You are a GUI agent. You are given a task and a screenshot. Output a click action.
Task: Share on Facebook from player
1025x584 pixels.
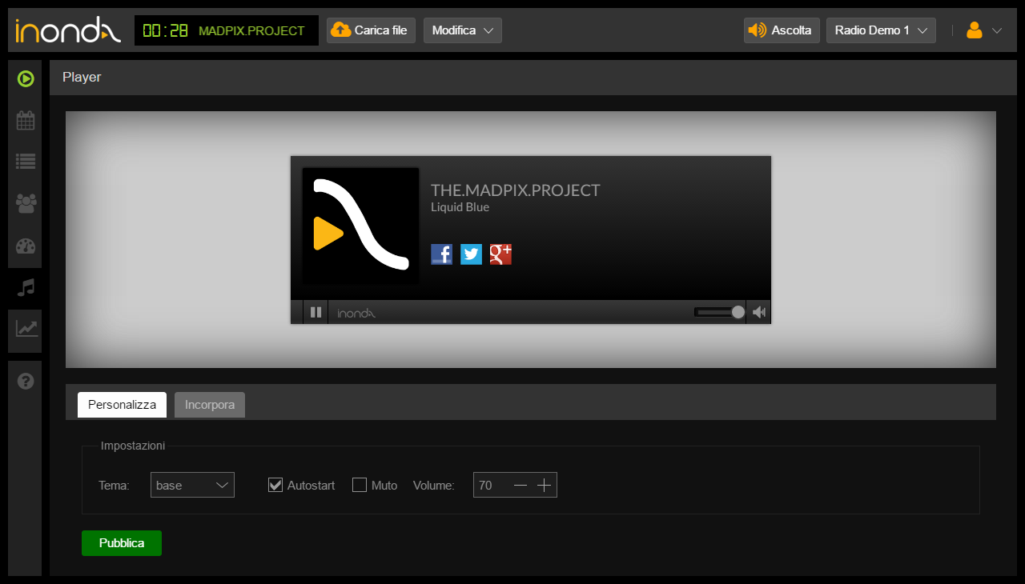441,254
